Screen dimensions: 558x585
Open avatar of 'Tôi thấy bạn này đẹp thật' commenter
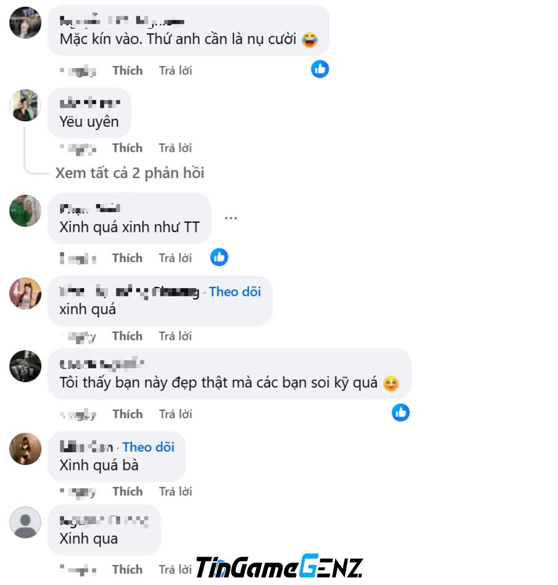pos(26,366)
